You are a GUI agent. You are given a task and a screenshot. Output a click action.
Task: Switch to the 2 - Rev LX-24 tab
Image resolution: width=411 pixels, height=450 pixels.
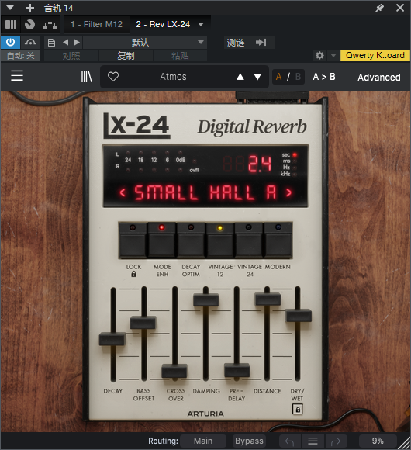point(163,24)
